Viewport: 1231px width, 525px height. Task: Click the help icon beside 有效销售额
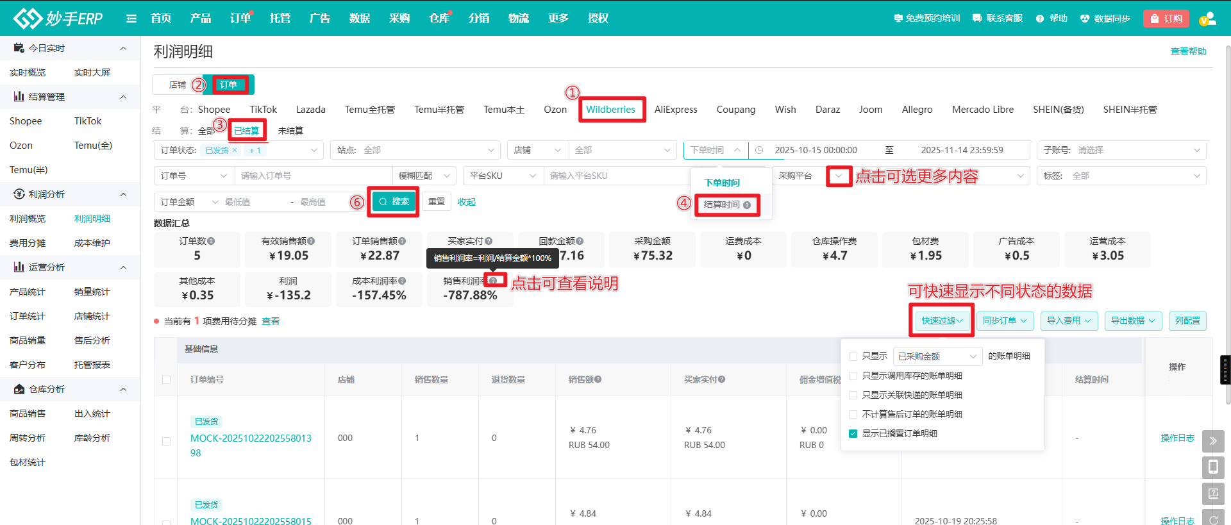click(x=311, y=241)
